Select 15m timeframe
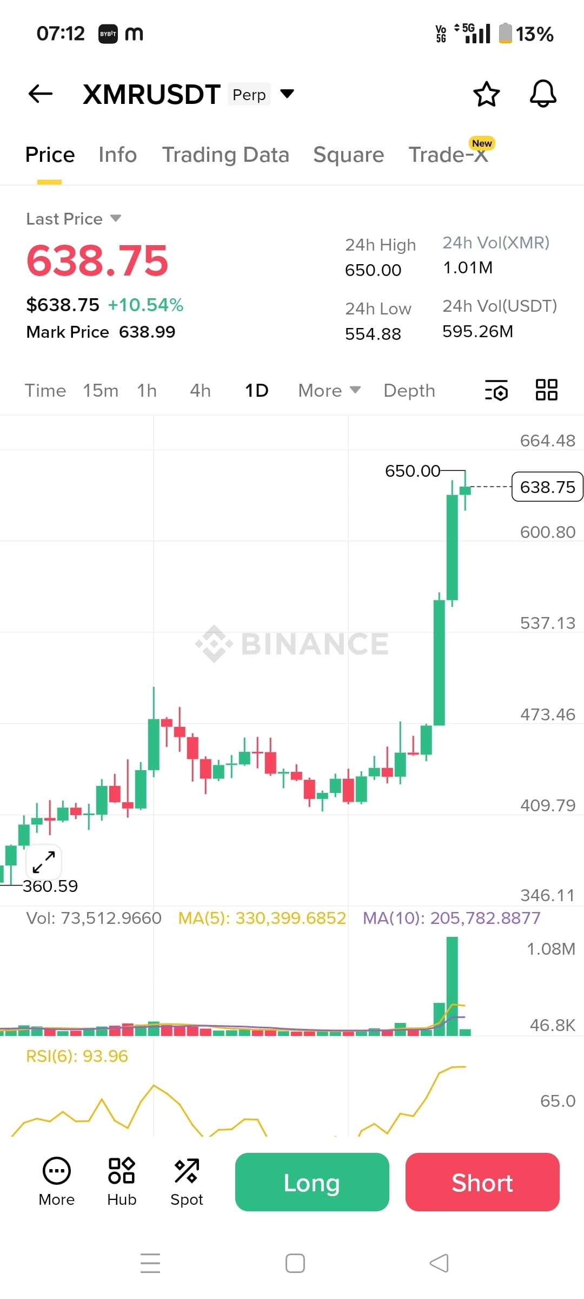 (x=101, y=390)
